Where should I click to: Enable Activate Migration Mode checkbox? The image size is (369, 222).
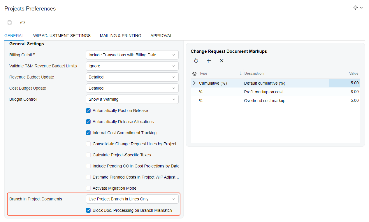point(88,188)
